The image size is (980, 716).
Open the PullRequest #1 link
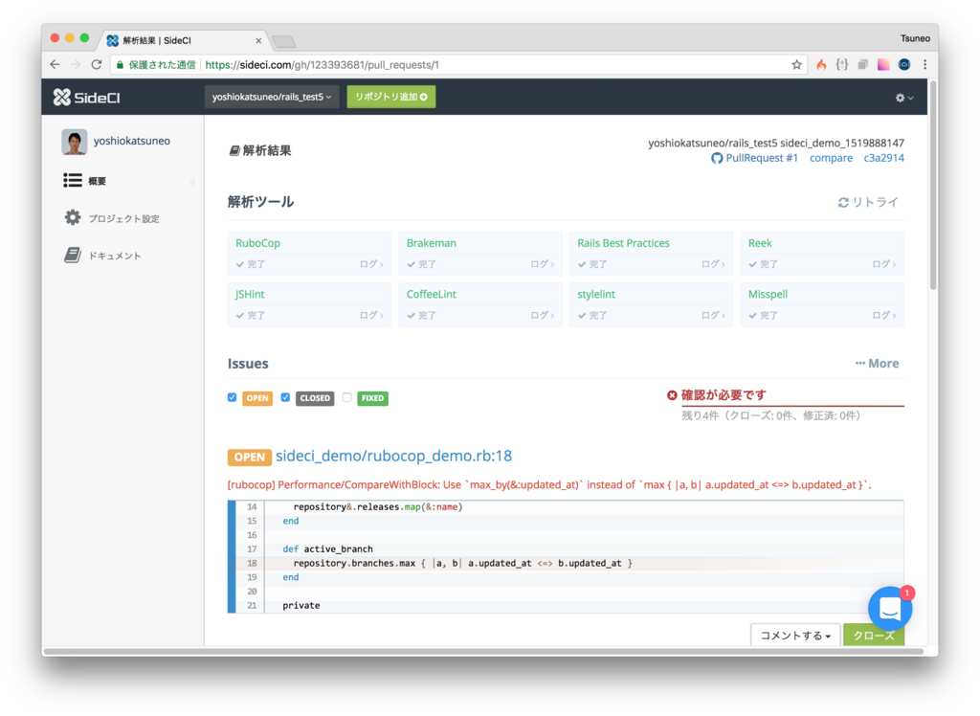click(x=755, y=158)
